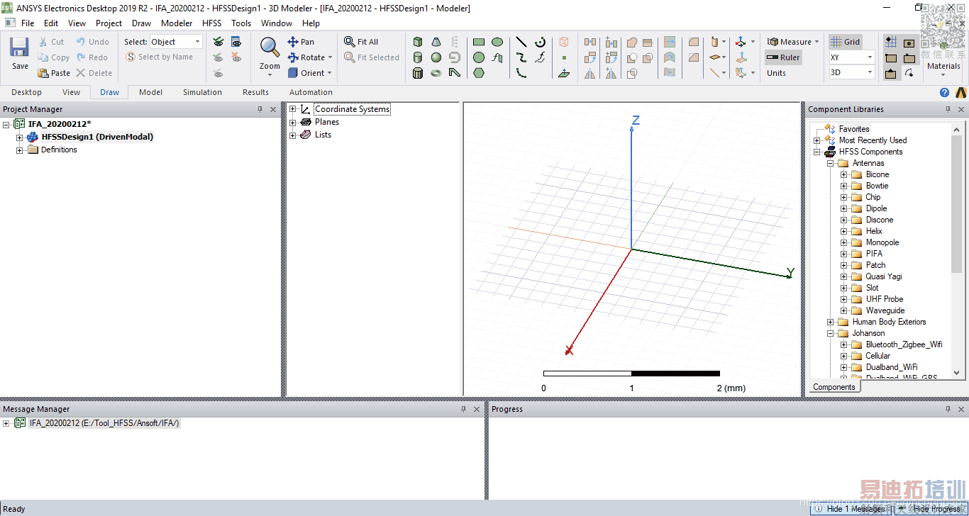Image resolution: width=969 pixels, height=516 pixels.
Task: Click the Units button
Action: [776, 73]
